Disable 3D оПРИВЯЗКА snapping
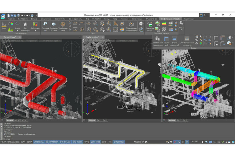This screenshot has width=235, height=156. (52, 142)
